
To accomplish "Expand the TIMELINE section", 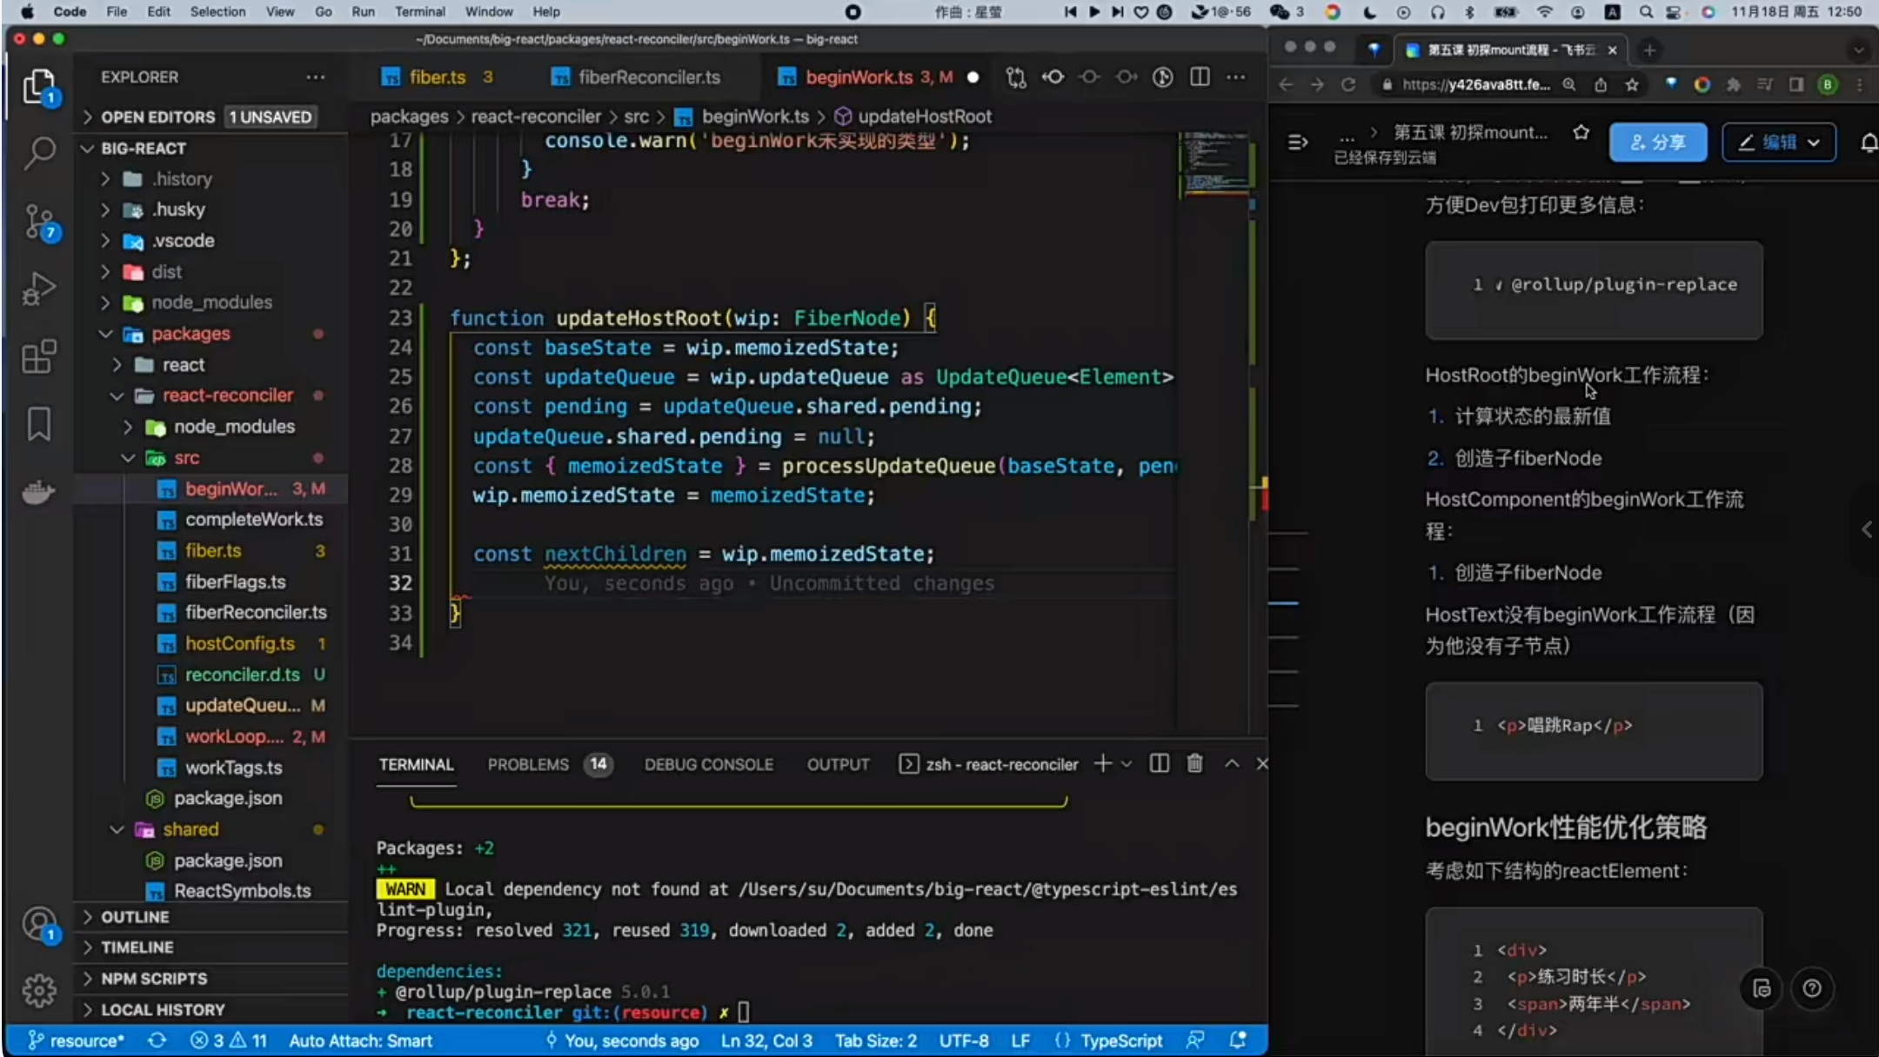I will [137, 947].
